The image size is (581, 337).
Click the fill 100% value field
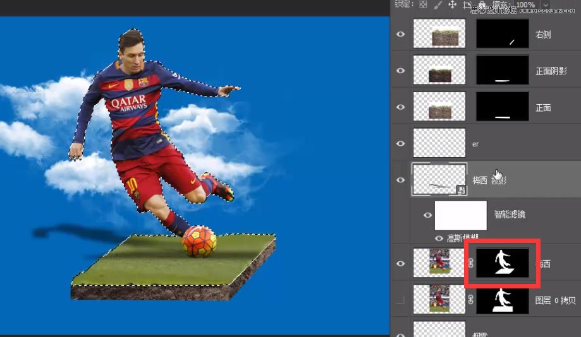click(x=525, y=4)
